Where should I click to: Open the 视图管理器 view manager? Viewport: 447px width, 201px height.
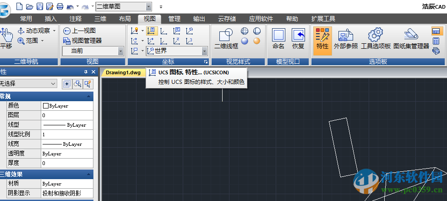[x=82, y=41]
